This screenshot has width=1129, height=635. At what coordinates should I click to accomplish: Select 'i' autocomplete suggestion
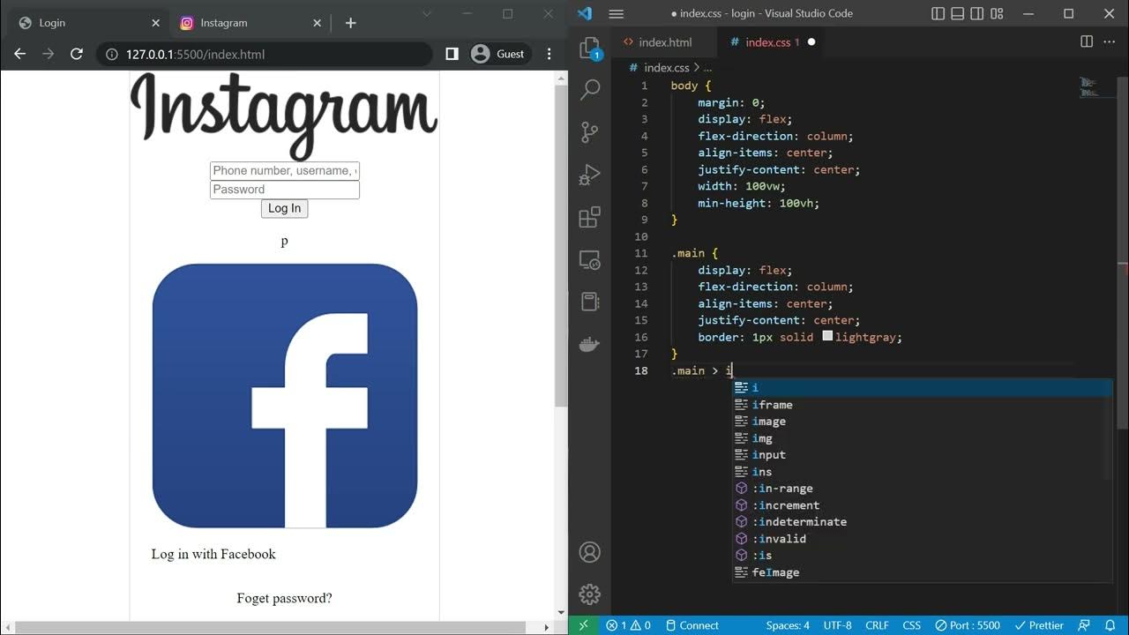click(923, 387)
